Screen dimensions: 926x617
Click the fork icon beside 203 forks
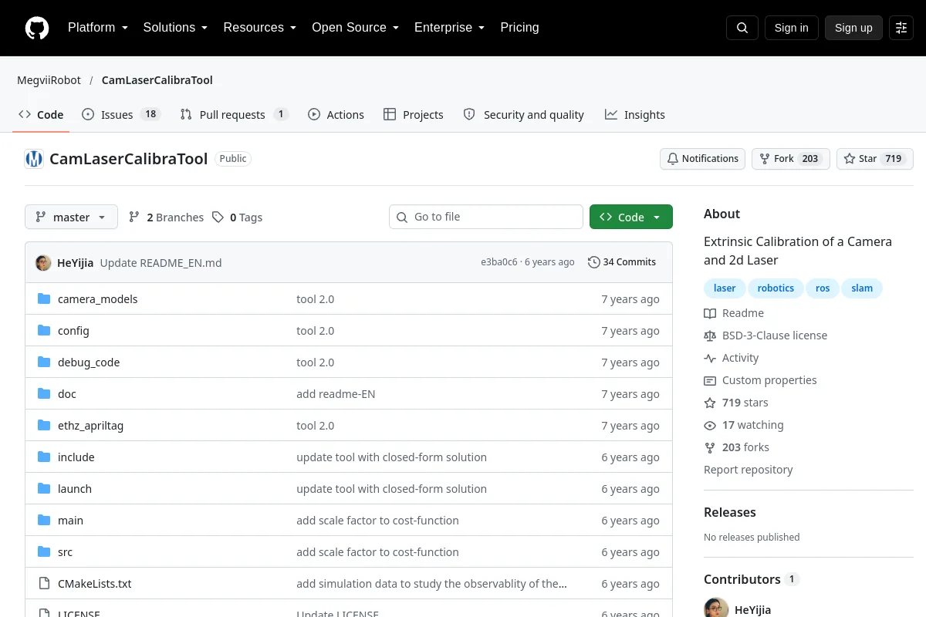710,447
